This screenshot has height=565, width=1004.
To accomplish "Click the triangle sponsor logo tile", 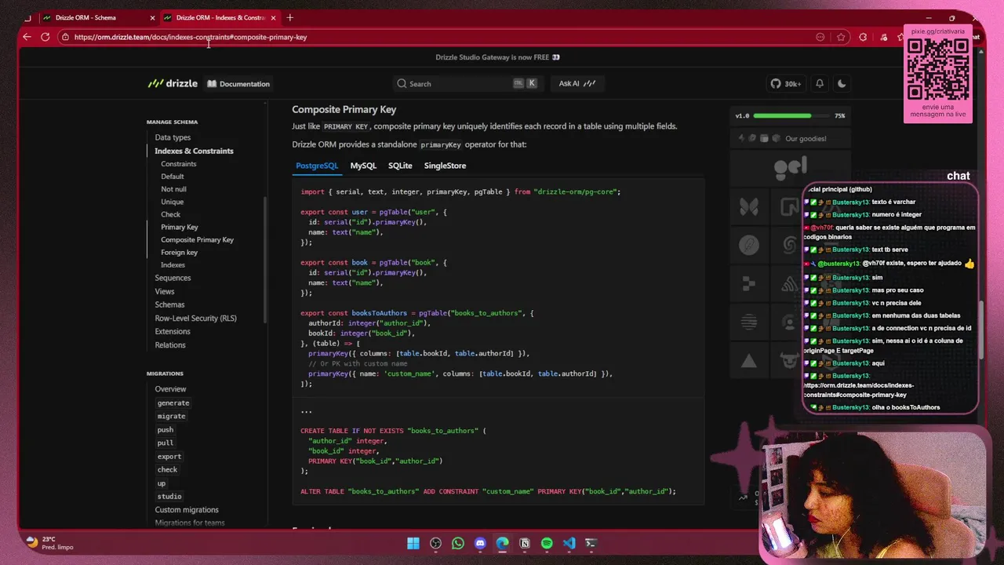I will (x=749, y=361).
